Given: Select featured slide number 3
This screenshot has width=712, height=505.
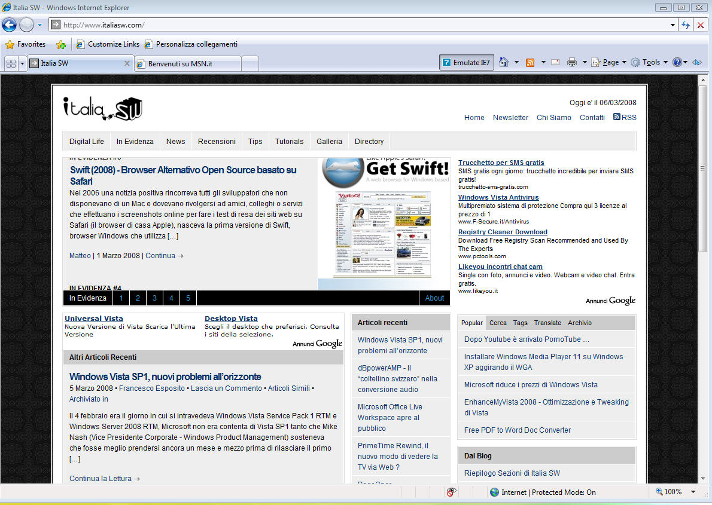Looking at the screenshot, I should (154, 298).
